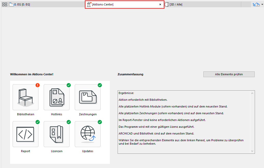The height and width of the screenshot is (168, 264).
Task: Open the Bibliotheken chair icon tile
Action: click(x=25, y=97)
